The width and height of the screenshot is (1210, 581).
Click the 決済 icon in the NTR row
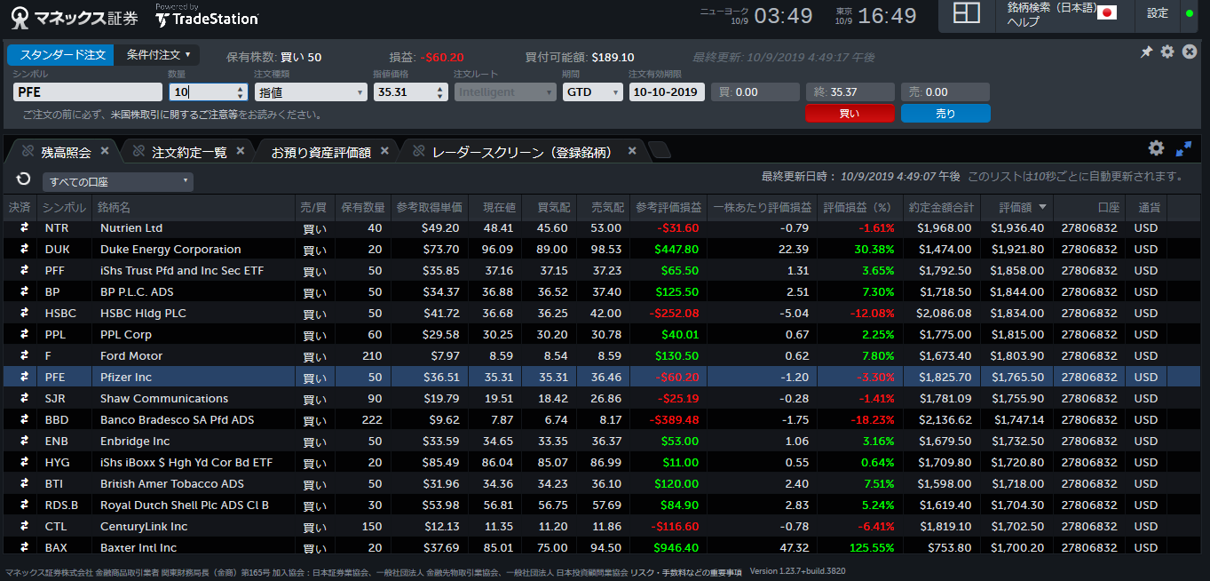[24, 228]
